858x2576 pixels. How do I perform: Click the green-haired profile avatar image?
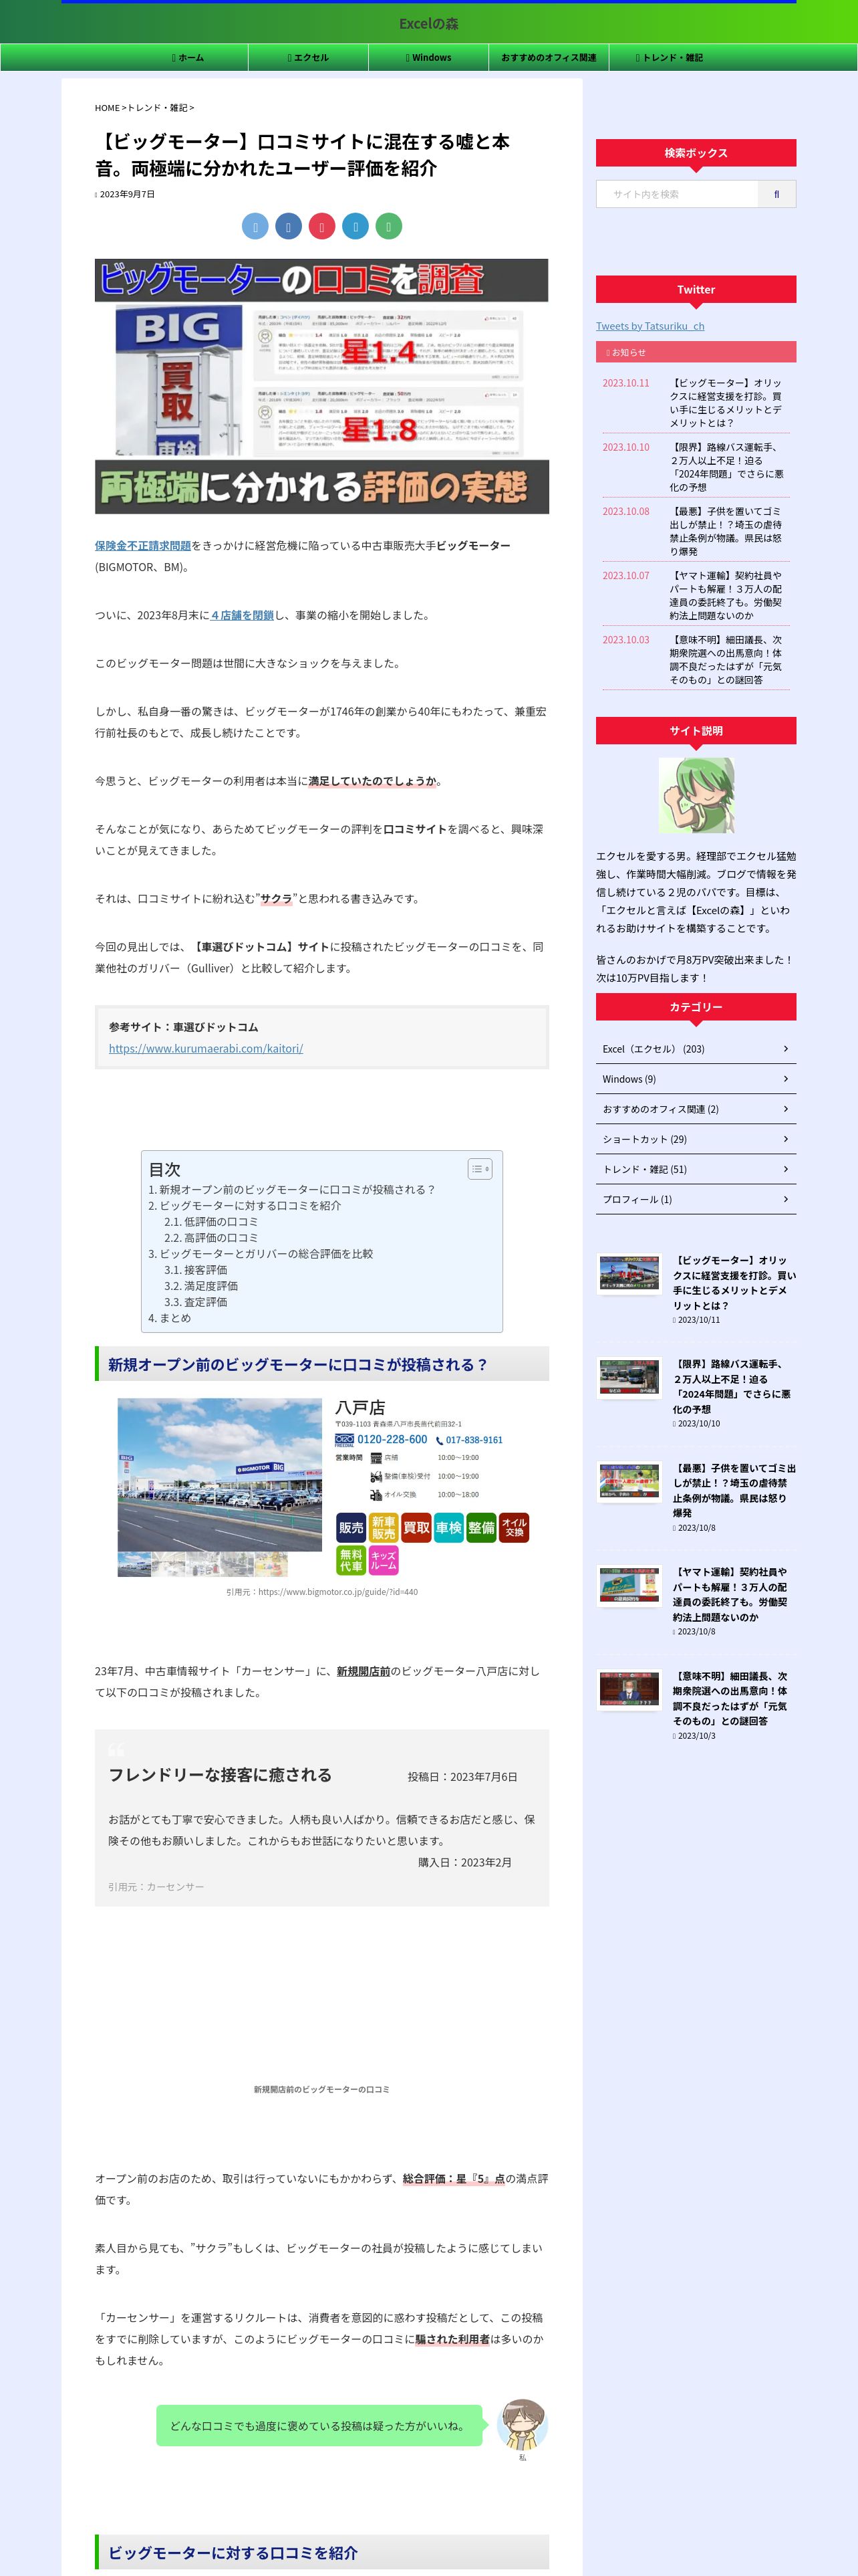coord(696,796)
